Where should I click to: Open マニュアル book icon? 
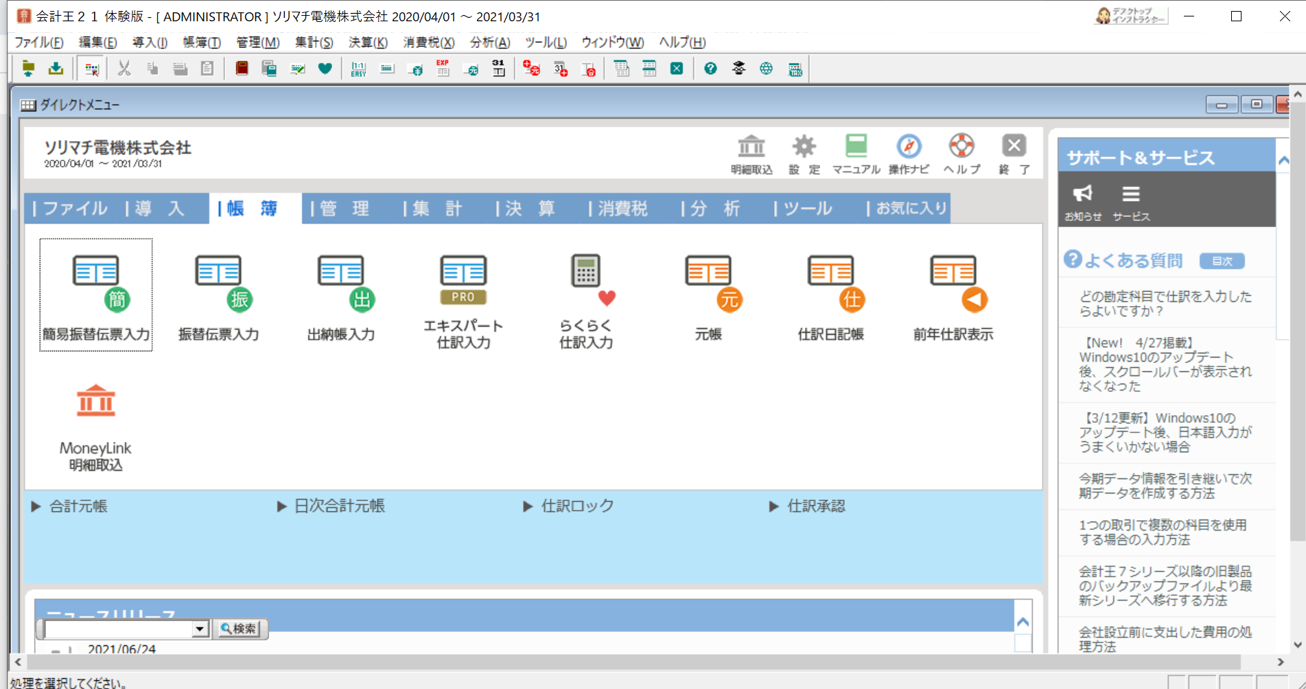click(856, 154)
